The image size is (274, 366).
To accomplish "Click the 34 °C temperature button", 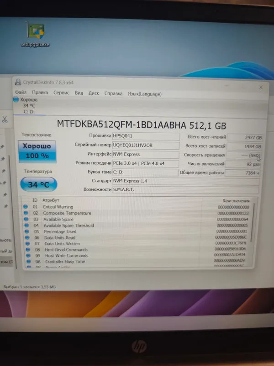I will coord(39,184).
